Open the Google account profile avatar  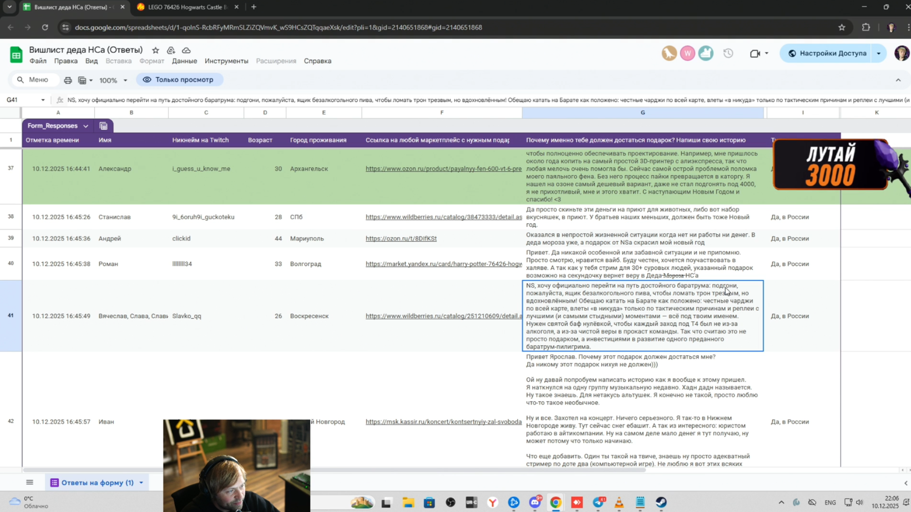[902, 53]
